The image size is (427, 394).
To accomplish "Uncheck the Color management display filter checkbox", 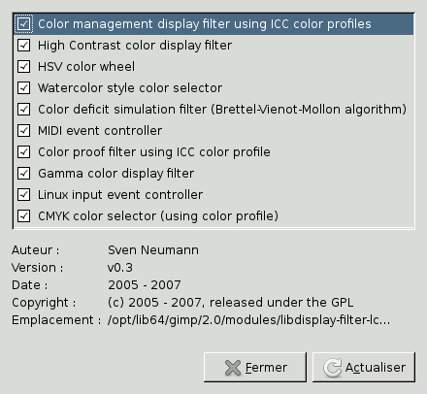I will (x=23, y=24).
